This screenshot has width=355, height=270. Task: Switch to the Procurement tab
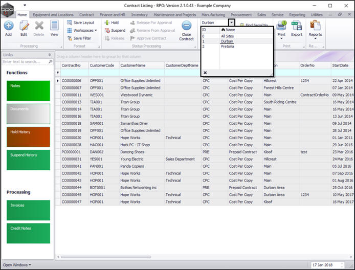(241, 15)
